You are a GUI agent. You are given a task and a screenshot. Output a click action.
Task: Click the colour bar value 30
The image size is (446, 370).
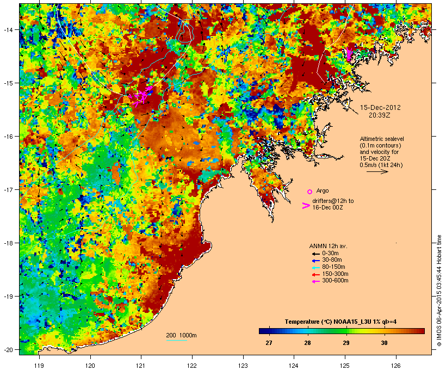click(384, 343)
